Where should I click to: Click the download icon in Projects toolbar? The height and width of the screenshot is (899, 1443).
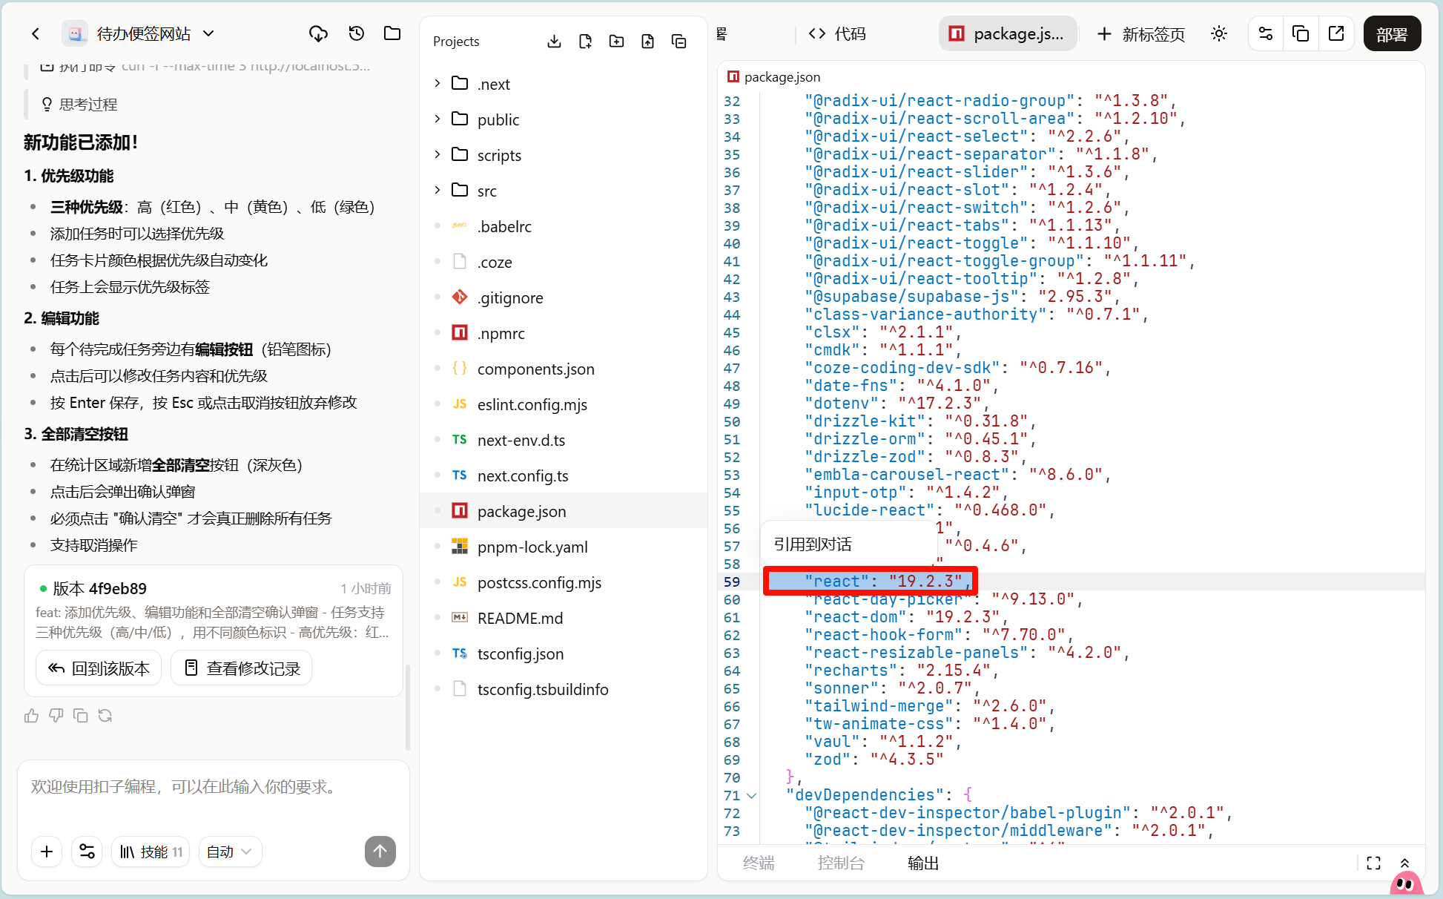pos(554,42)
